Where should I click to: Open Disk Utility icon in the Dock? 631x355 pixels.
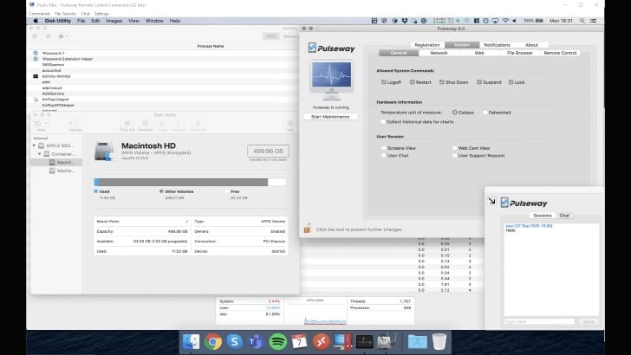pyautogui.click(x=387, y=342)
